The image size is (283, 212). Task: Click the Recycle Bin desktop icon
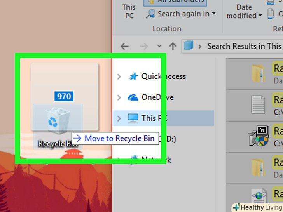pos(58,127)
